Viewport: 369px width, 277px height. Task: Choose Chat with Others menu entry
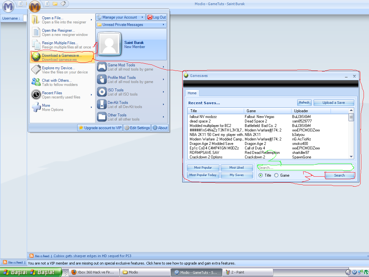(62, 82)
